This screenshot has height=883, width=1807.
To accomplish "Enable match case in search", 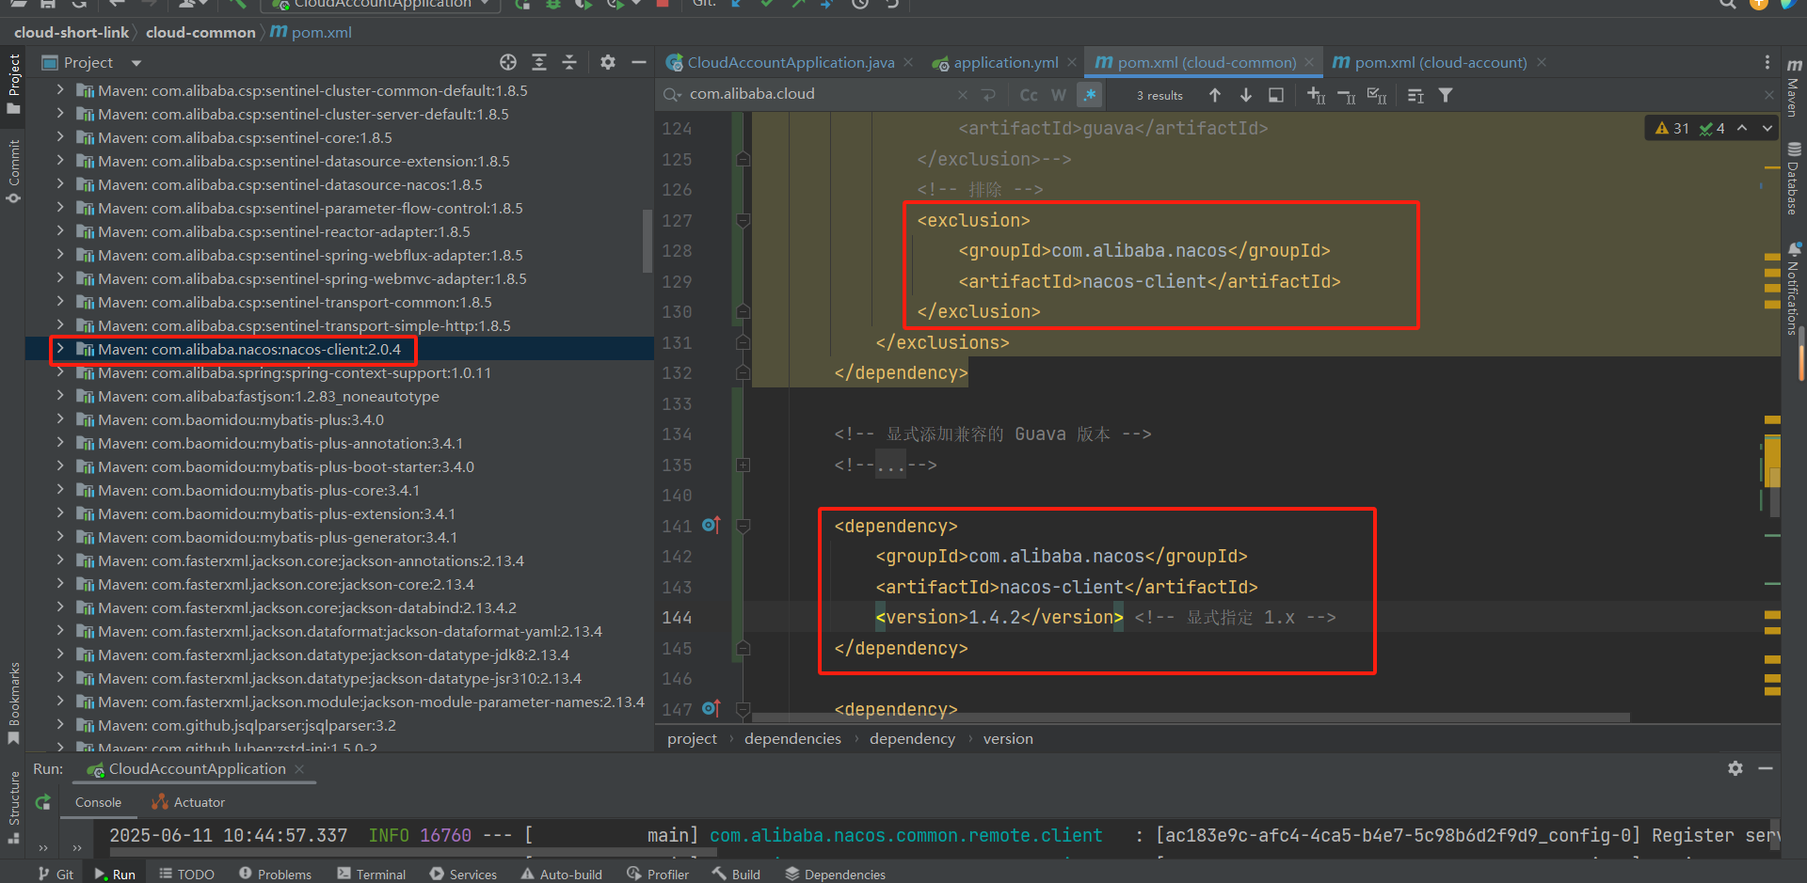I will 1027,94.
